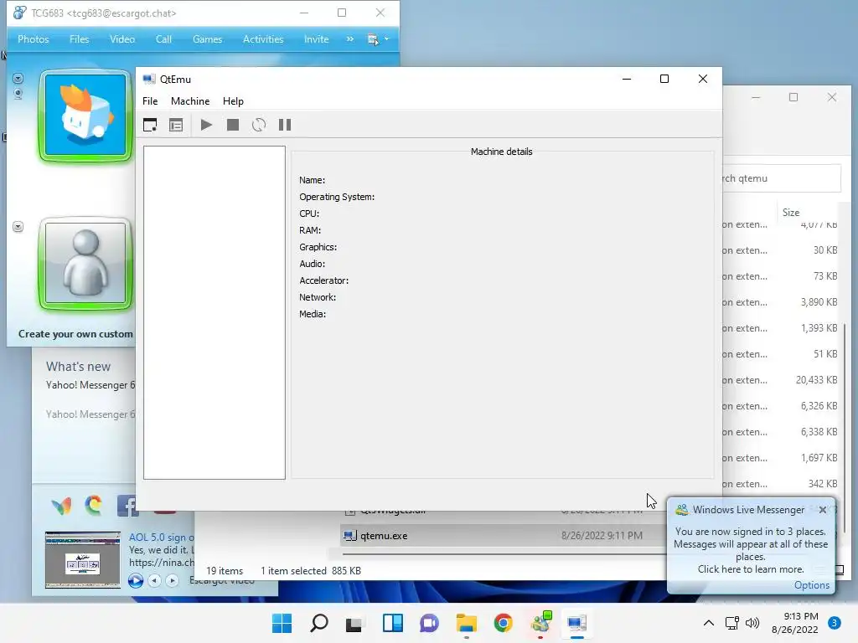The width and height of the screenshot is (858, 643).
Task: Open Windows Live Messenger taskbar icon
Action: tap(540, 622)
